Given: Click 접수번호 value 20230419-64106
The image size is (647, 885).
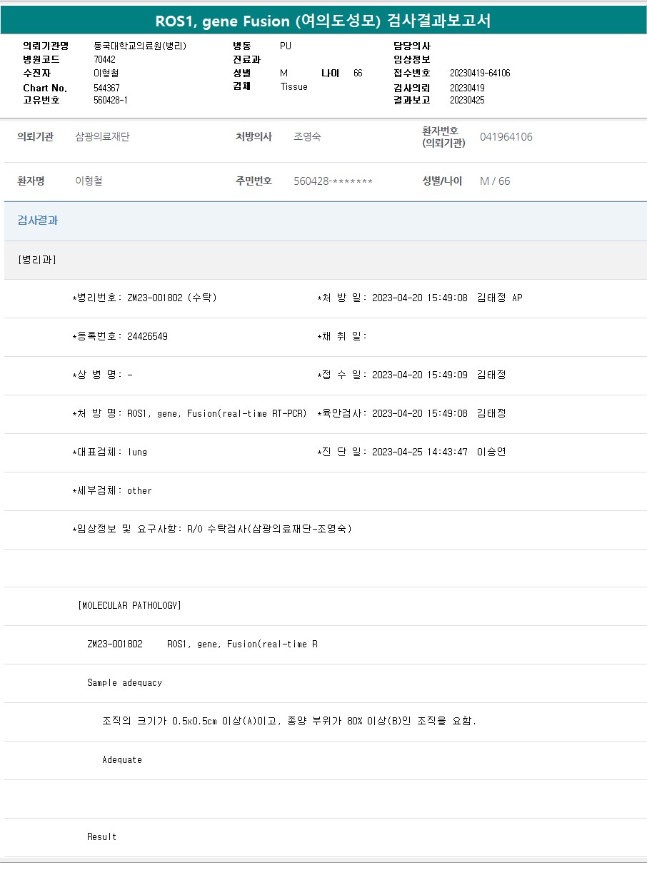Looking at the screenshot, I should pos(480,73).
